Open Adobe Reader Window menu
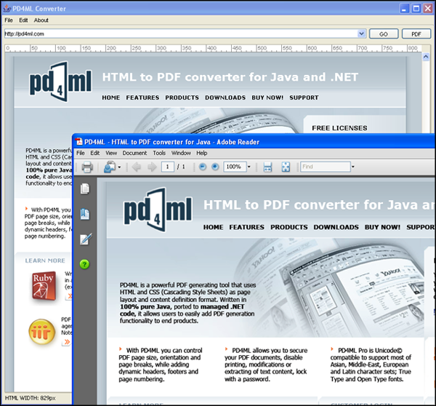The image size is (436, 406). [x=181, y=153]
